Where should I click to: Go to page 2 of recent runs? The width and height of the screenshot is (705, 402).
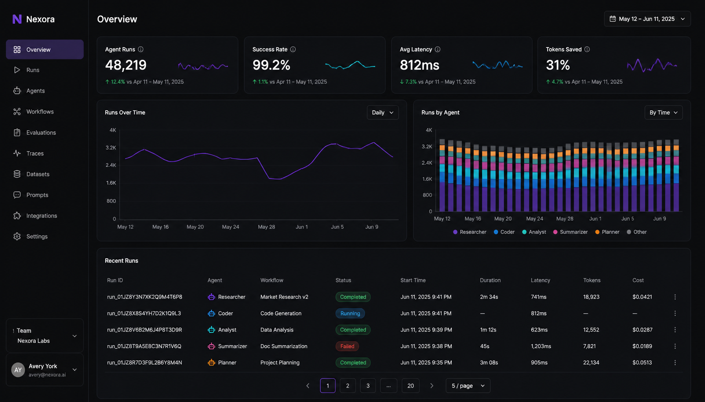point(348,386)
